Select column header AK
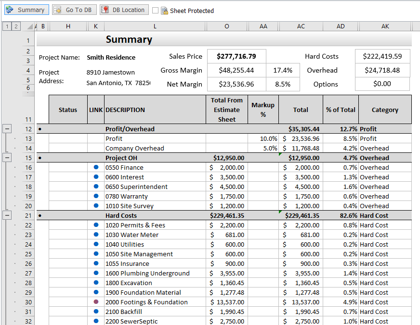 tap(385, 26)
